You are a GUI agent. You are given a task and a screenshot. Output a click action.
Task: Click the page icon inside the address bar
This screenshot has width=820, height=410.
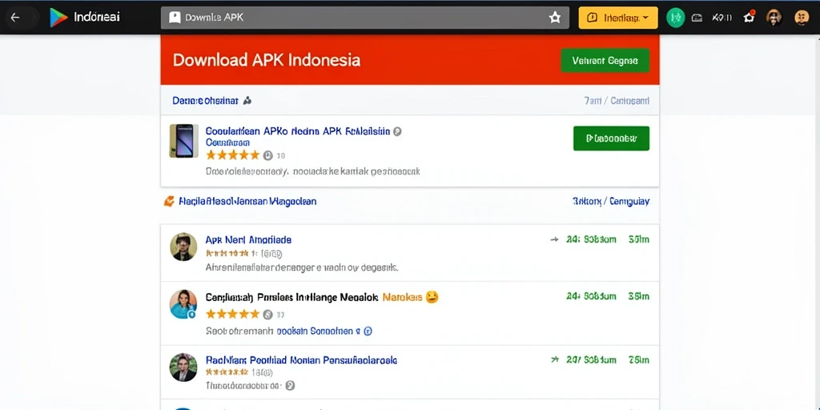tap(175, 18)
